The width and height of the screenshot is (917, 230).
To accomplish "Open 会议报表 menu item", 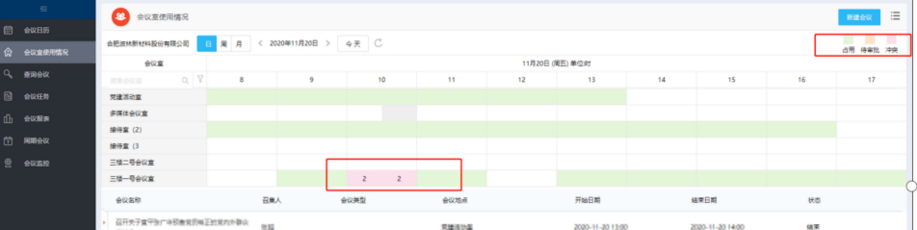I will click(37, 118).
